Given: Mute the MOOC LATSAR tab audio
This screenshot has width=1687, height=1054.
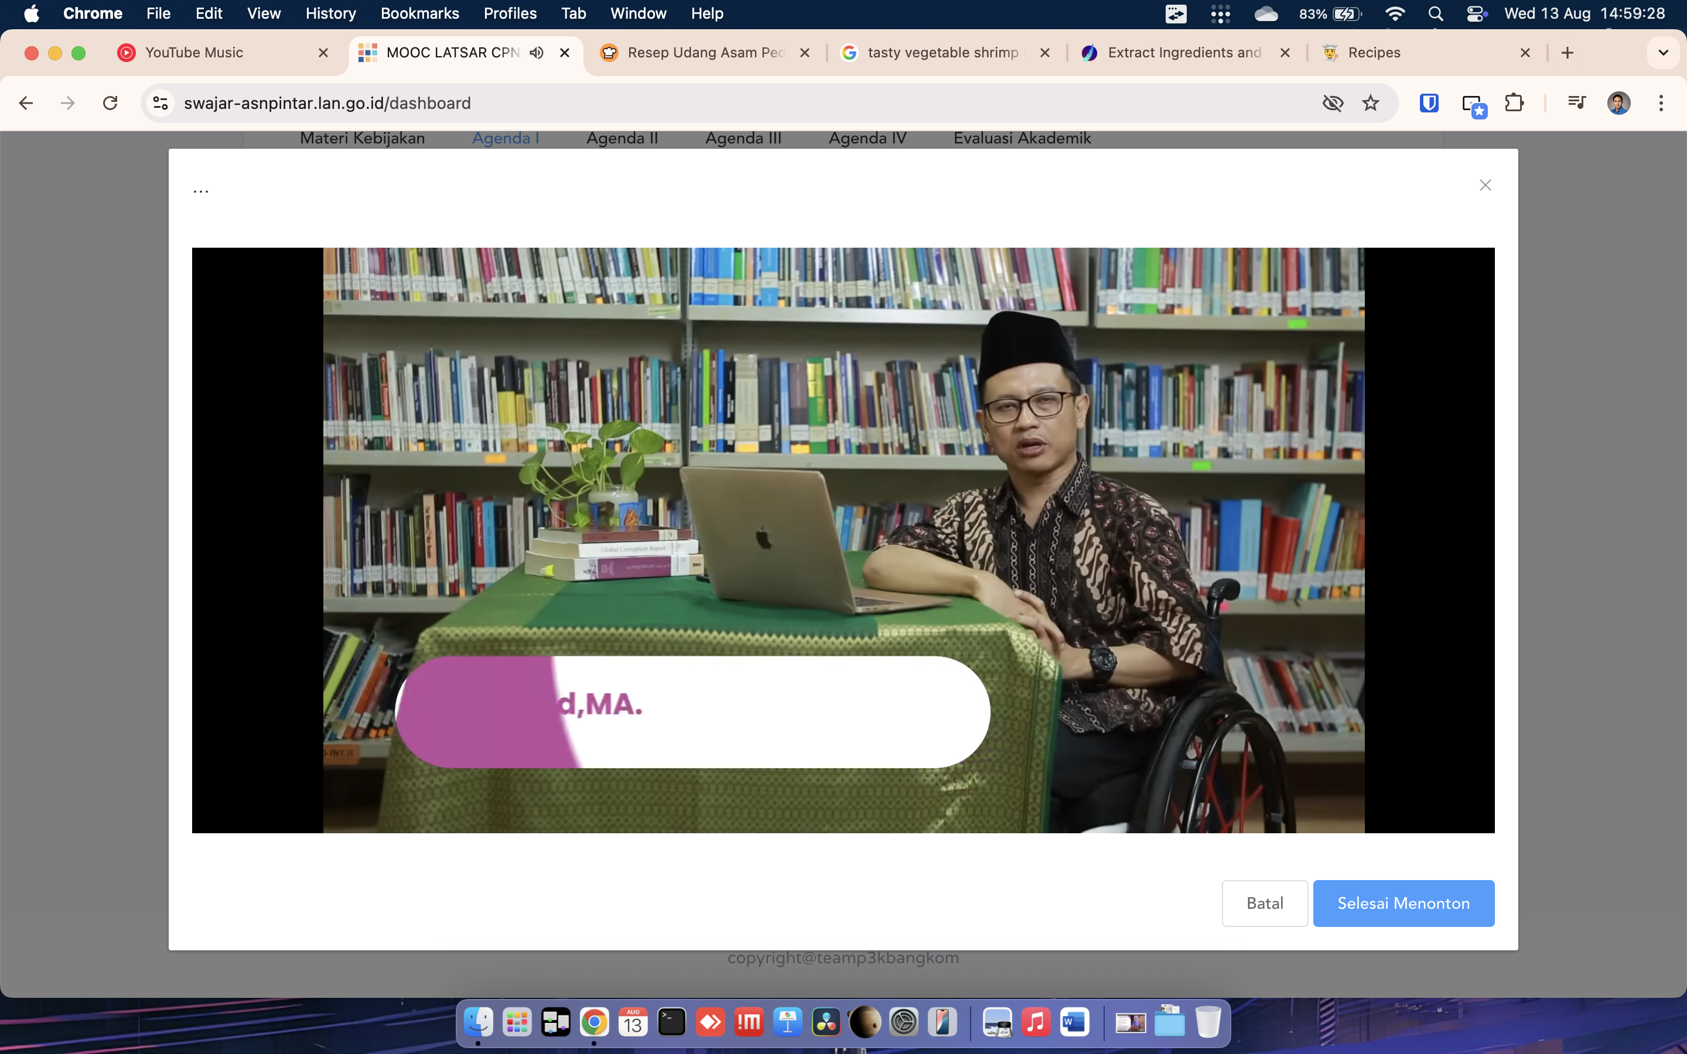Looking at the screenshot, I should pos(536,53).
